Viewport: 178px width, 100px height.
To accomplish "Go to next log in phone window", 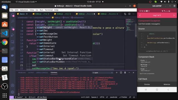I will point(174,15).
